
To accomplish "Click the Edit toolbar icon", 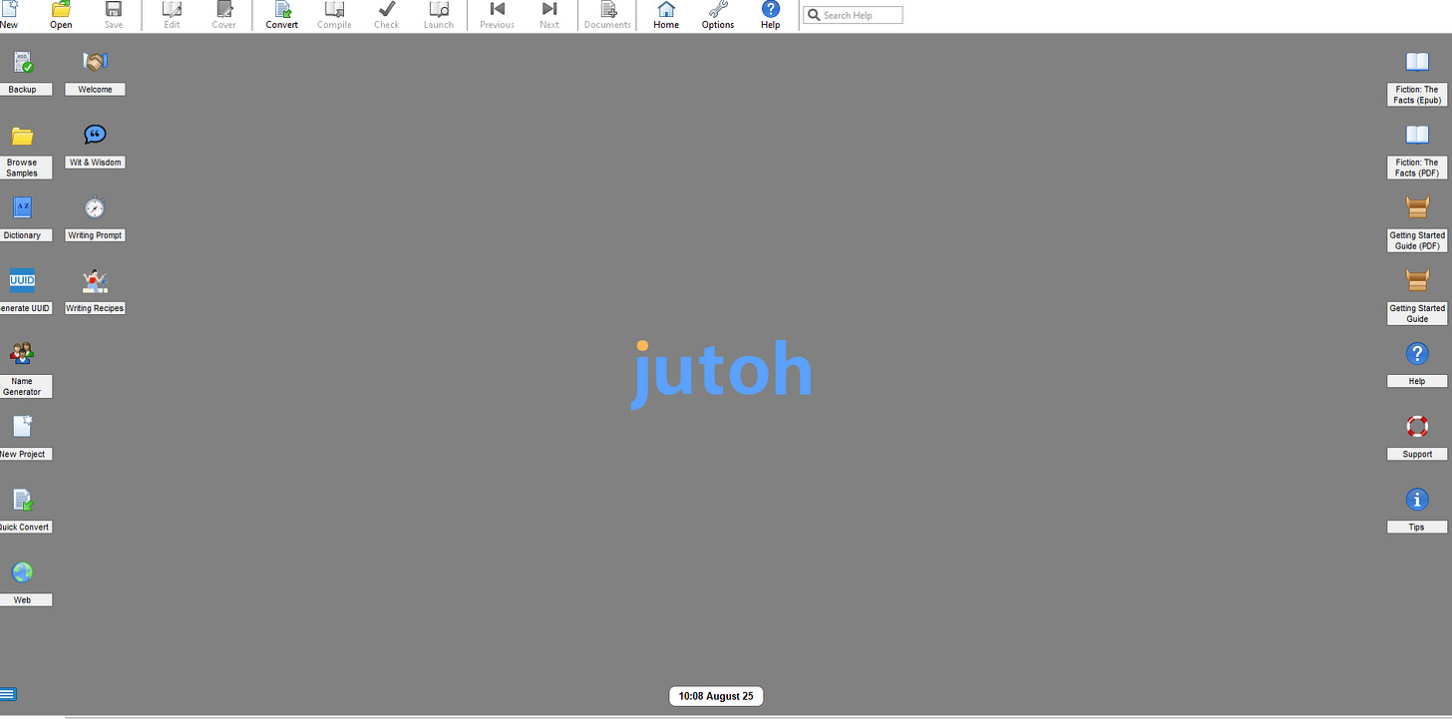I will coord(172,9).
